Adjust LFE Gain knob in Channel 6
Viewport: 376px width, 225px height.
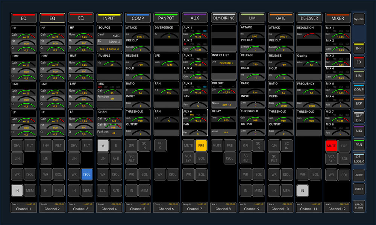point(169,63)
